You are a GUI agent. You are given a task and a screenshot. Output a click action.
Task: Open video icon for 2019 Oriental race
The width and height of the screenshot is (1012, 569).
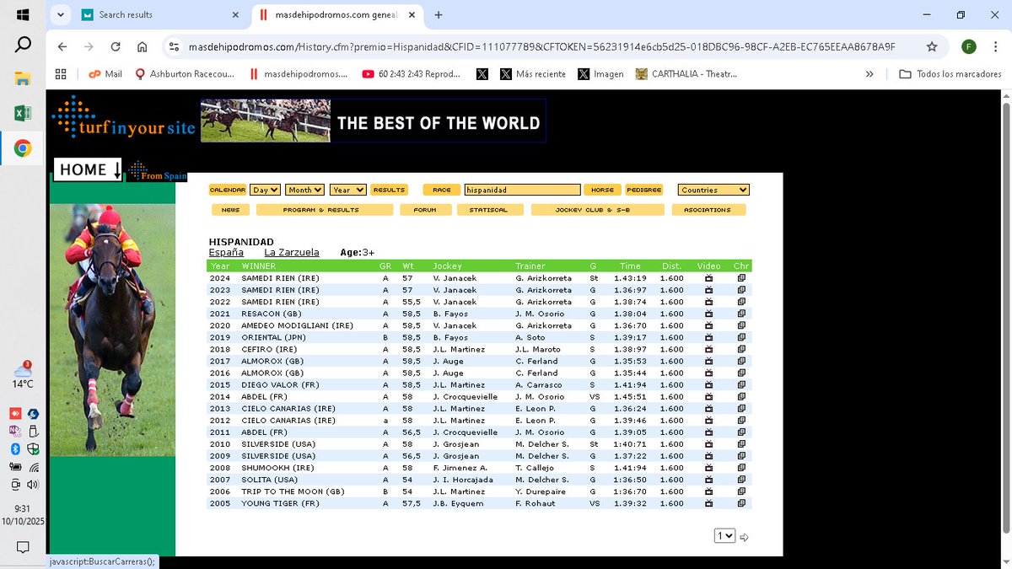pos(708,337)
